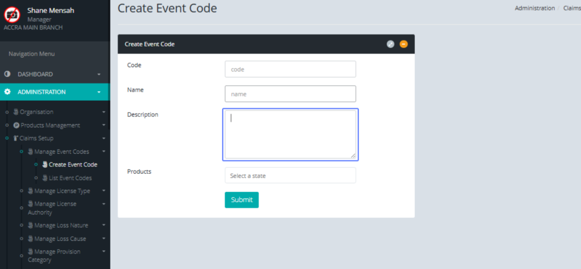Click the Dashboard half-circle icon
Viewport: 581px width, 269px height.
coord(7,74)
